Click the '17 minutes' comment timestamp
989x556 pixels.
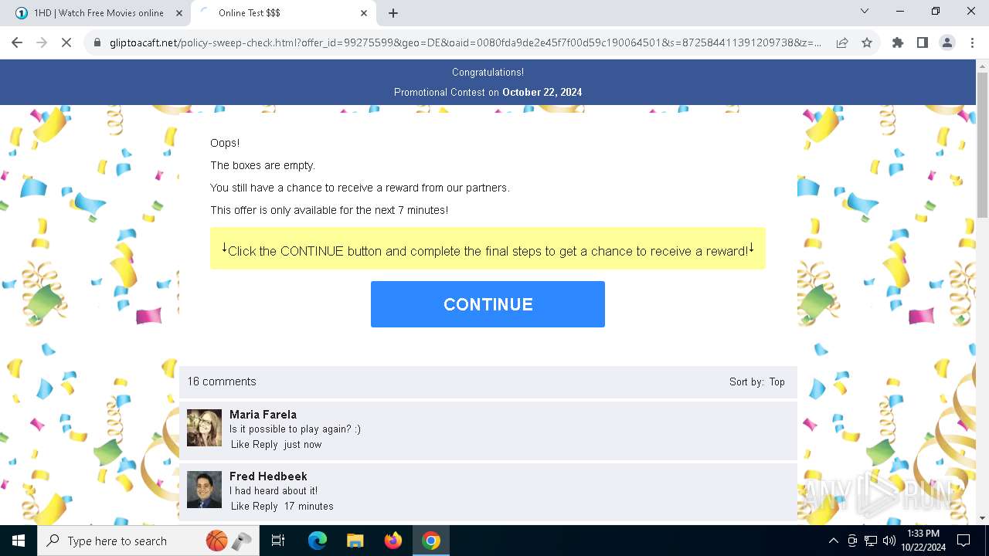click(309, 507)
